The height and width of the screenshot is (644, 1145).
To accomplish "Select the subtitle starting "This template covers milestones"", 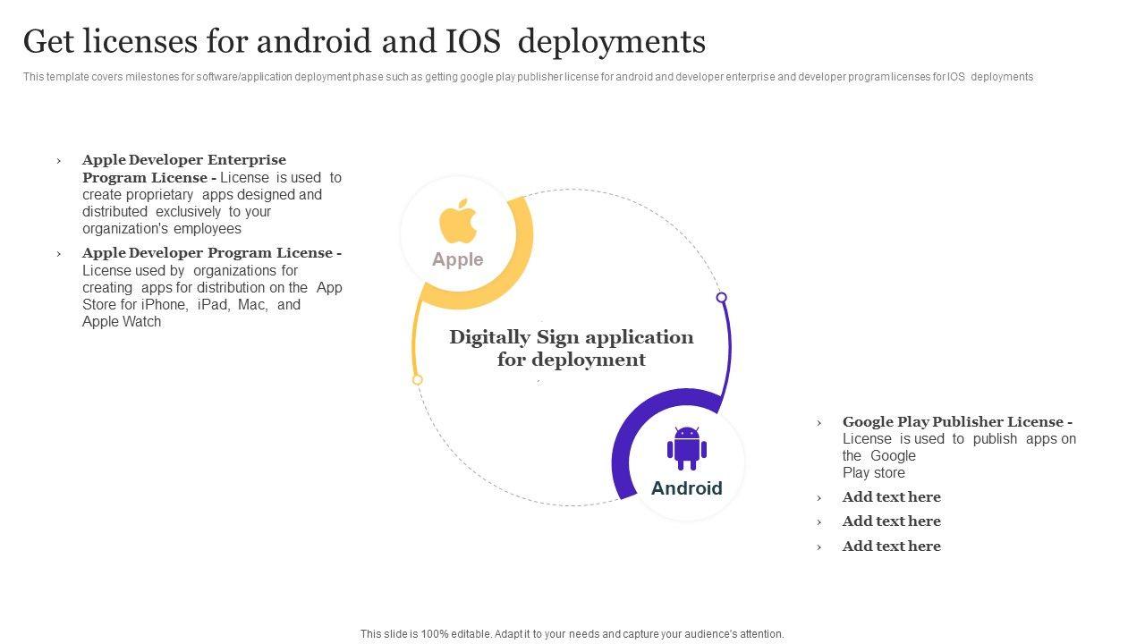I will 528,77.
